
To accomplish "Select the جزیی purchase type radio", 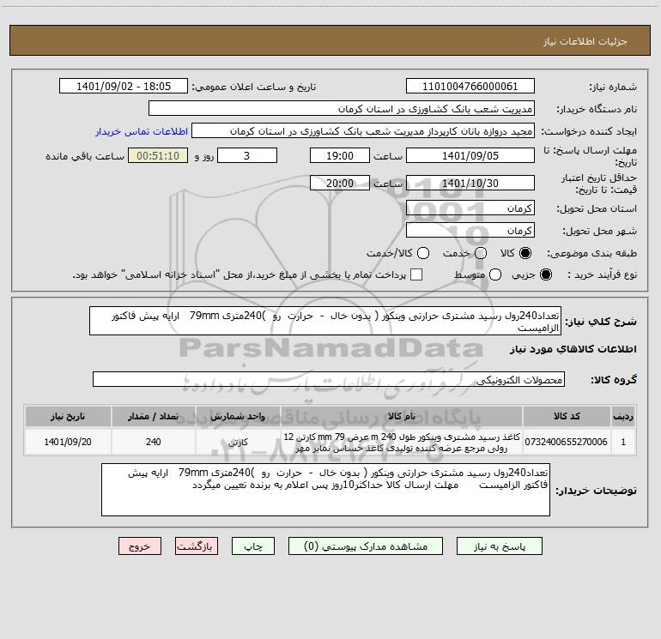I will (546, 274).
